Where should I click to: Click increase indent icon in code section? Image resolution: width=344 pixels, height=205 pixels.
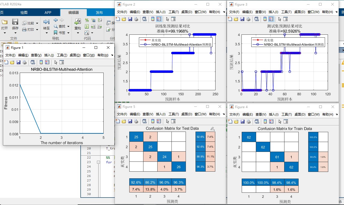[x=93, y=26]
